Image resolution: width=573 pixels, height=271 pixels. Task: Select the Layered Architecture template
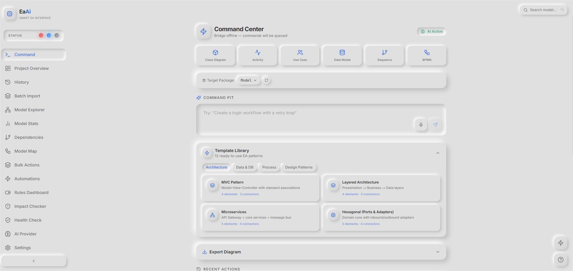click(381, 188)
